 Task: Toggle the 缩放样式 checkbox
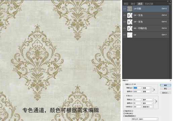[124, 111]
